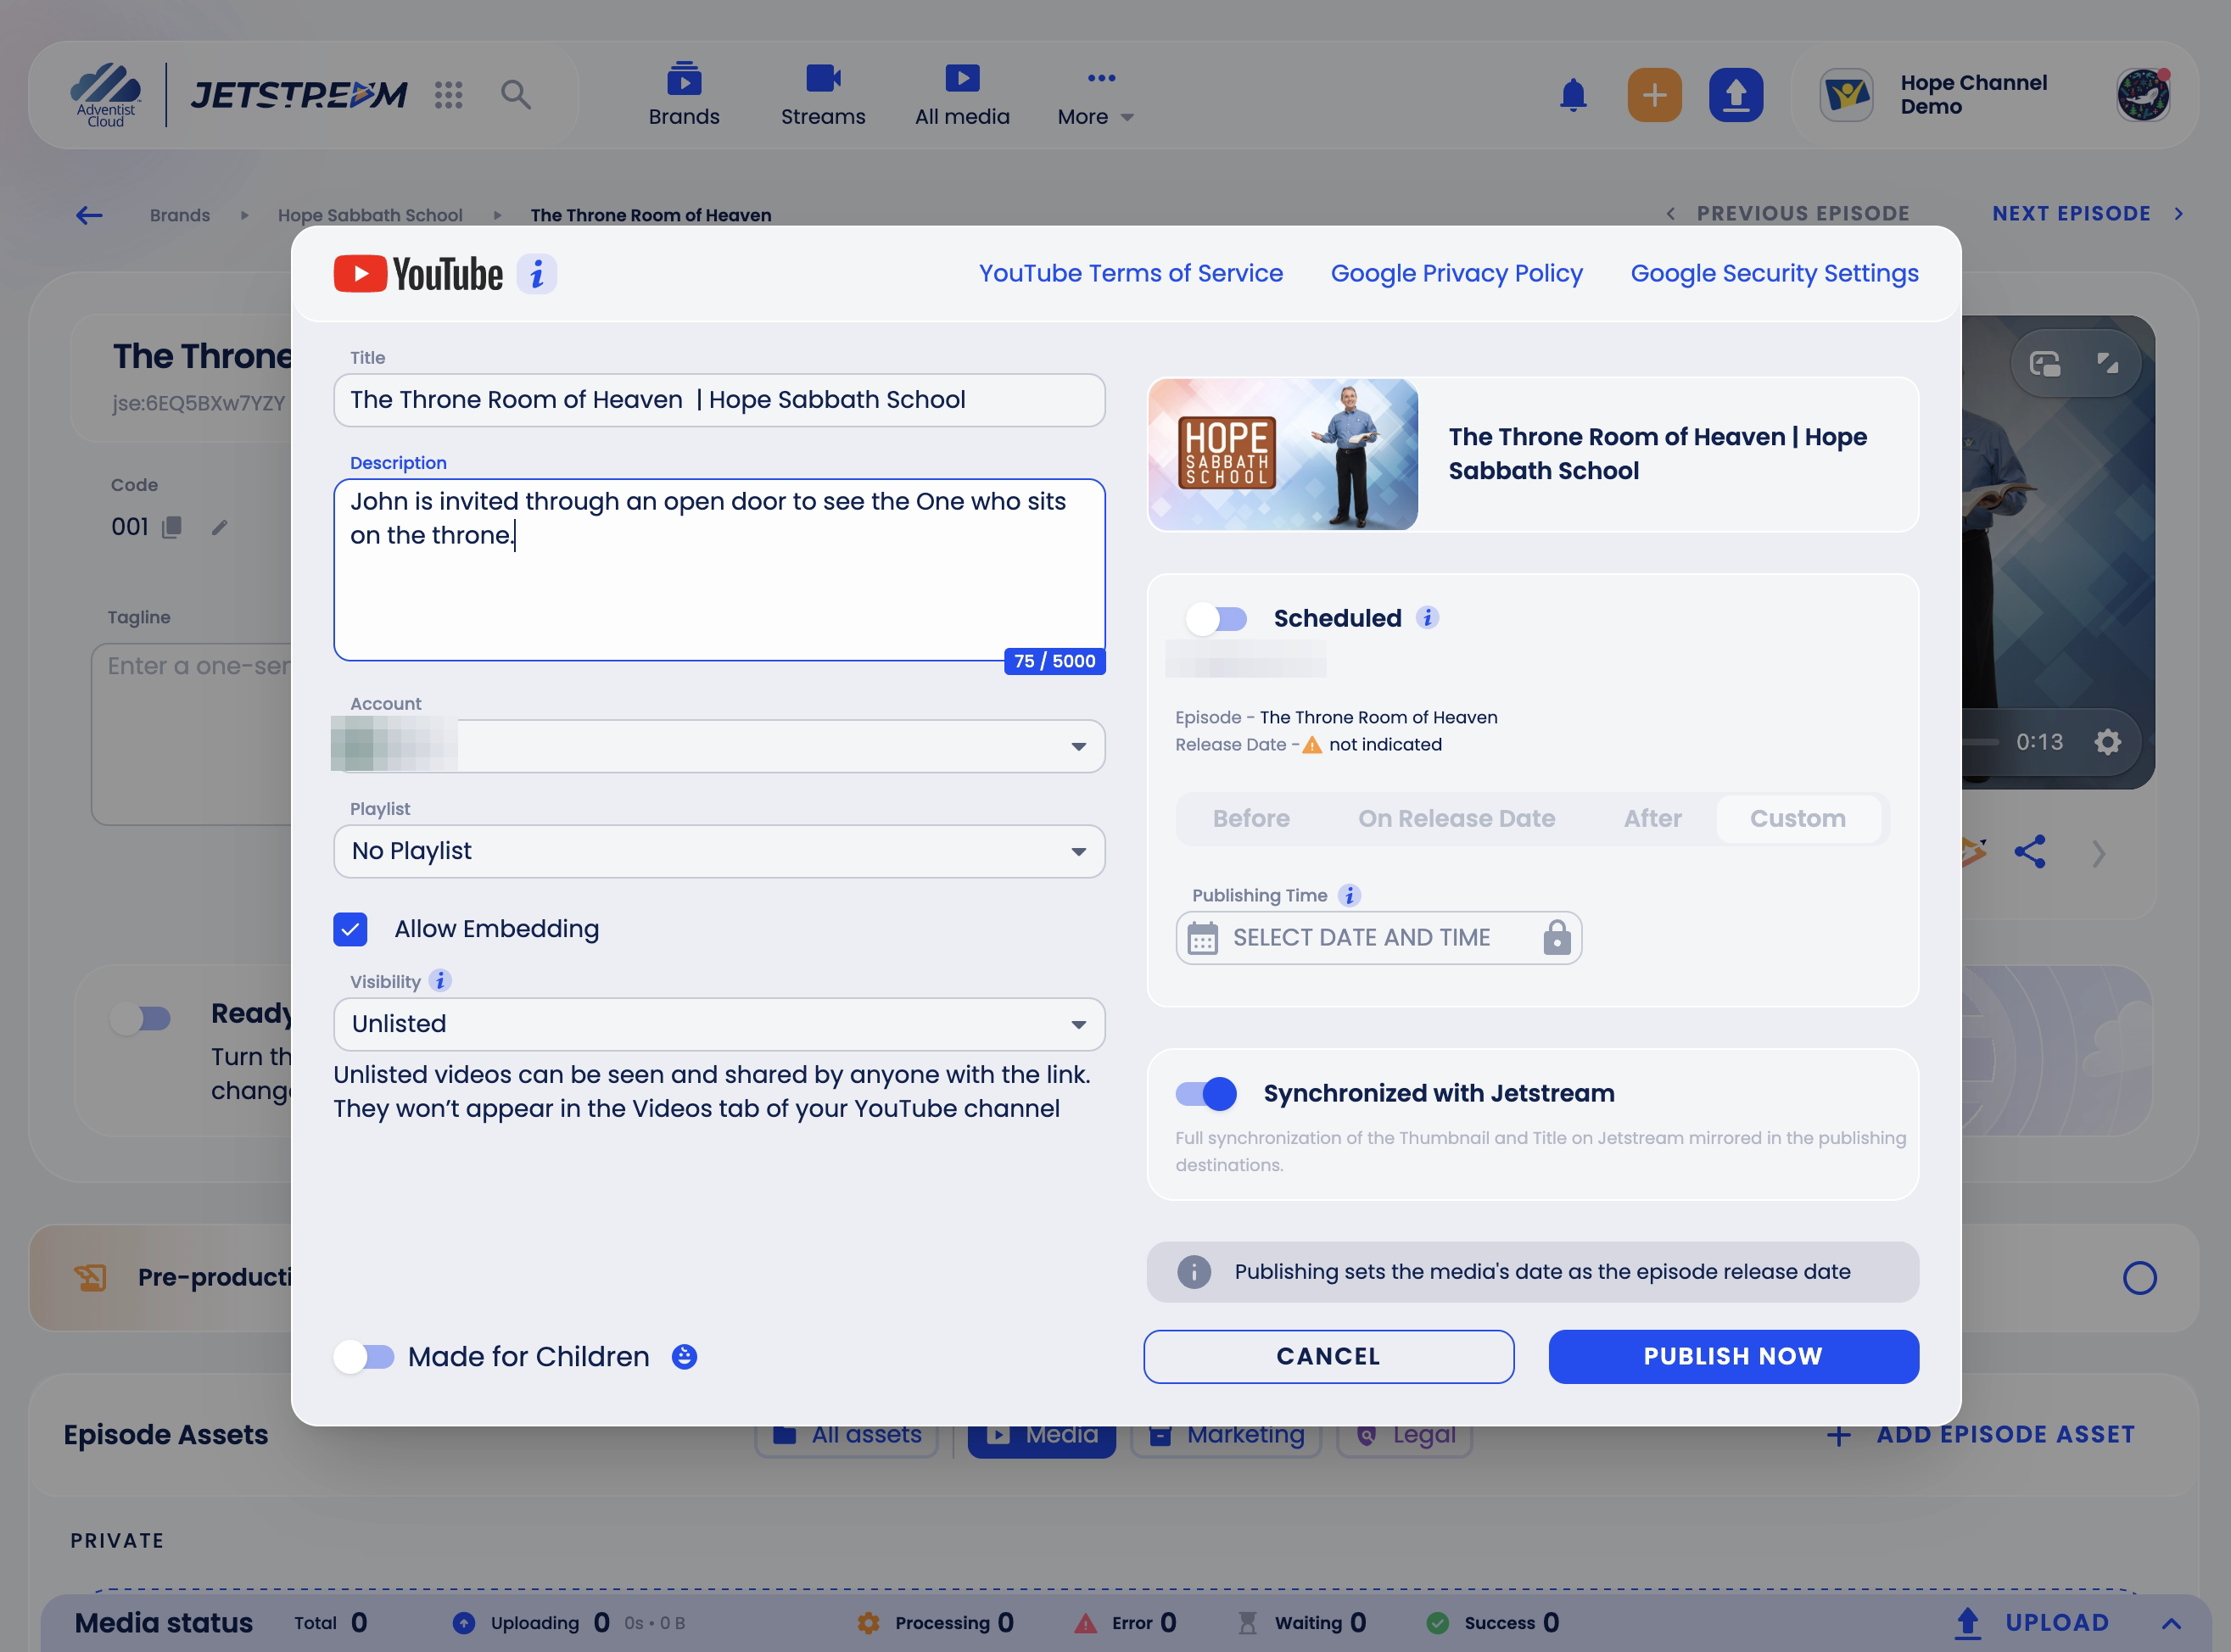2231x1652 pixels.
Task: Select the Custom scheduling tab
Action: (1797, 819)
